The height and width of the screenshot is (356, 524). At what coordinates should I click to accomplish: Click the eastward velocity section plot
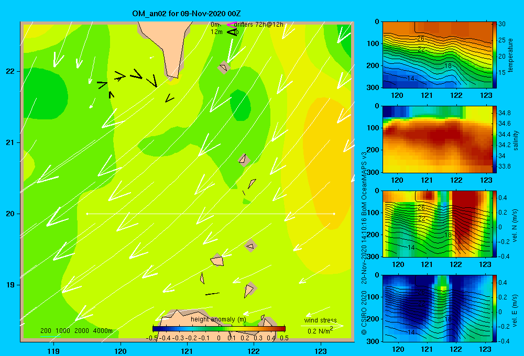[437, 308]
